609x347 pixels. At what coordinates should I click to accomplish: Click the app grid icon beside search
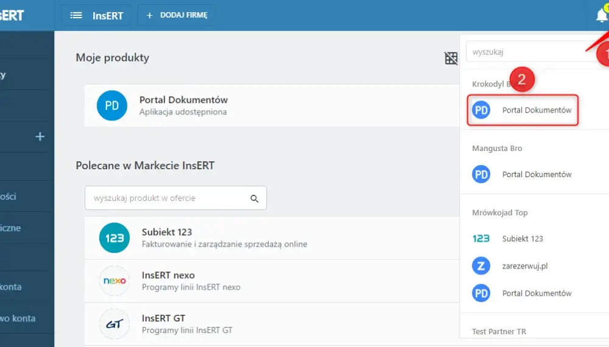pos(451,58)
